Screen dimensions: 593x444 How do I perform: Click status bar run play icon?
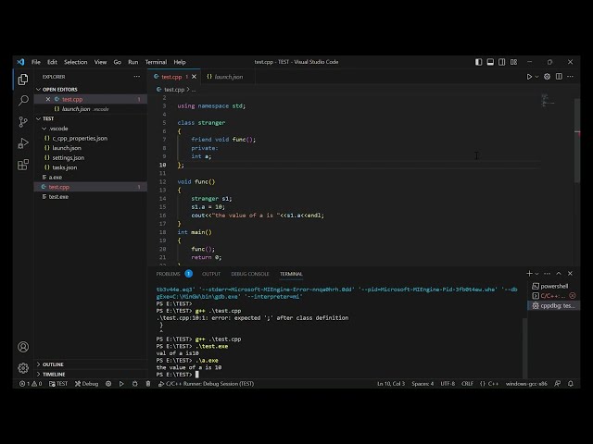tap(121, 384)
